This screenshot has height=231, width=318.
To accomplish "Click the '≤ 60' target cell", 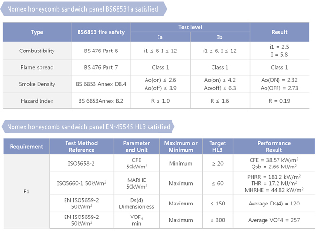I will coord(218,183).
